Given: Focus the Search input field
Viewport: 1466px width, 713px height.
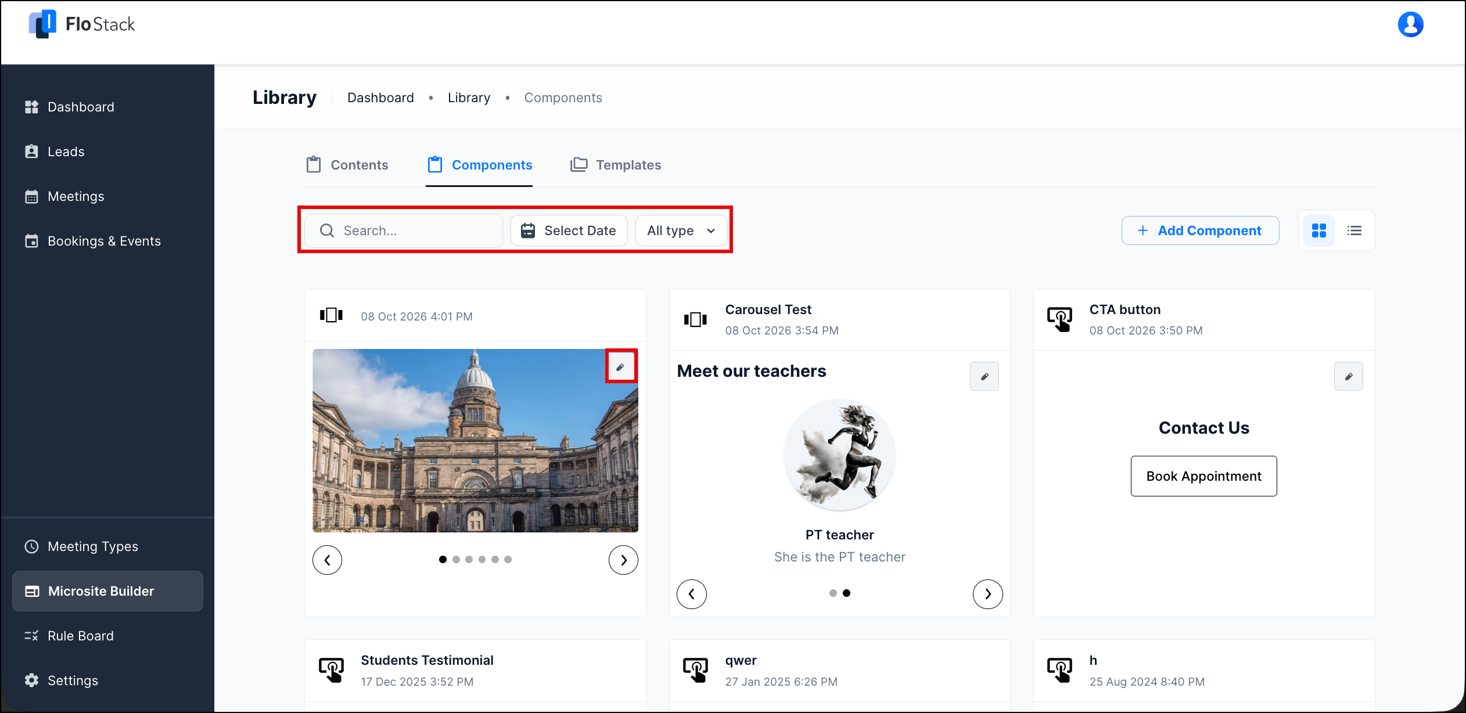Looking at the screenshot, I should coord(403,231).
